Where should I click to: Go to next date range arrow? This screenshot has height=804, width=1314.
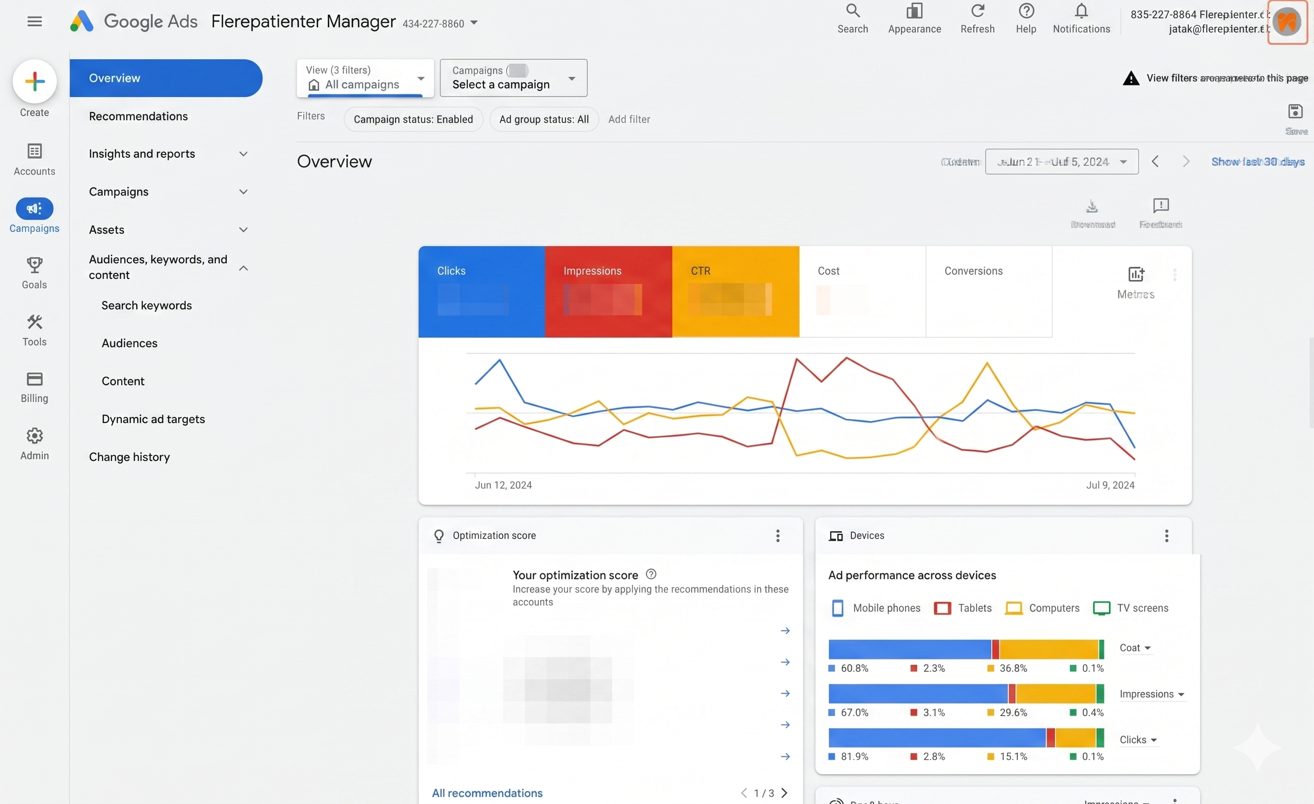point(1185,161)
